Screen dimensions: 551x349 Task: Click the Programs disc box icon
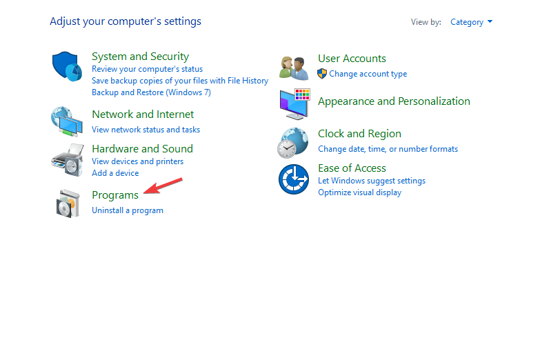pos(68,203)
